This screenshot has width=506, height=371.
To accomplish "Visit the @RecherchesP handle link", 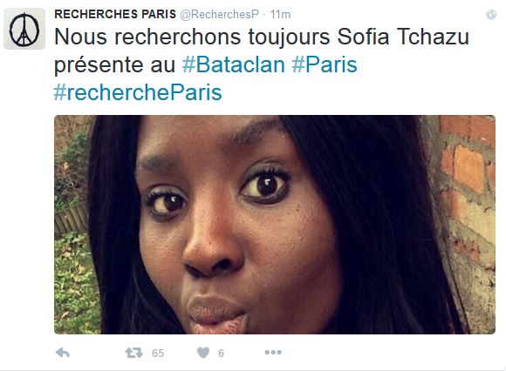I will pos(220,15).
